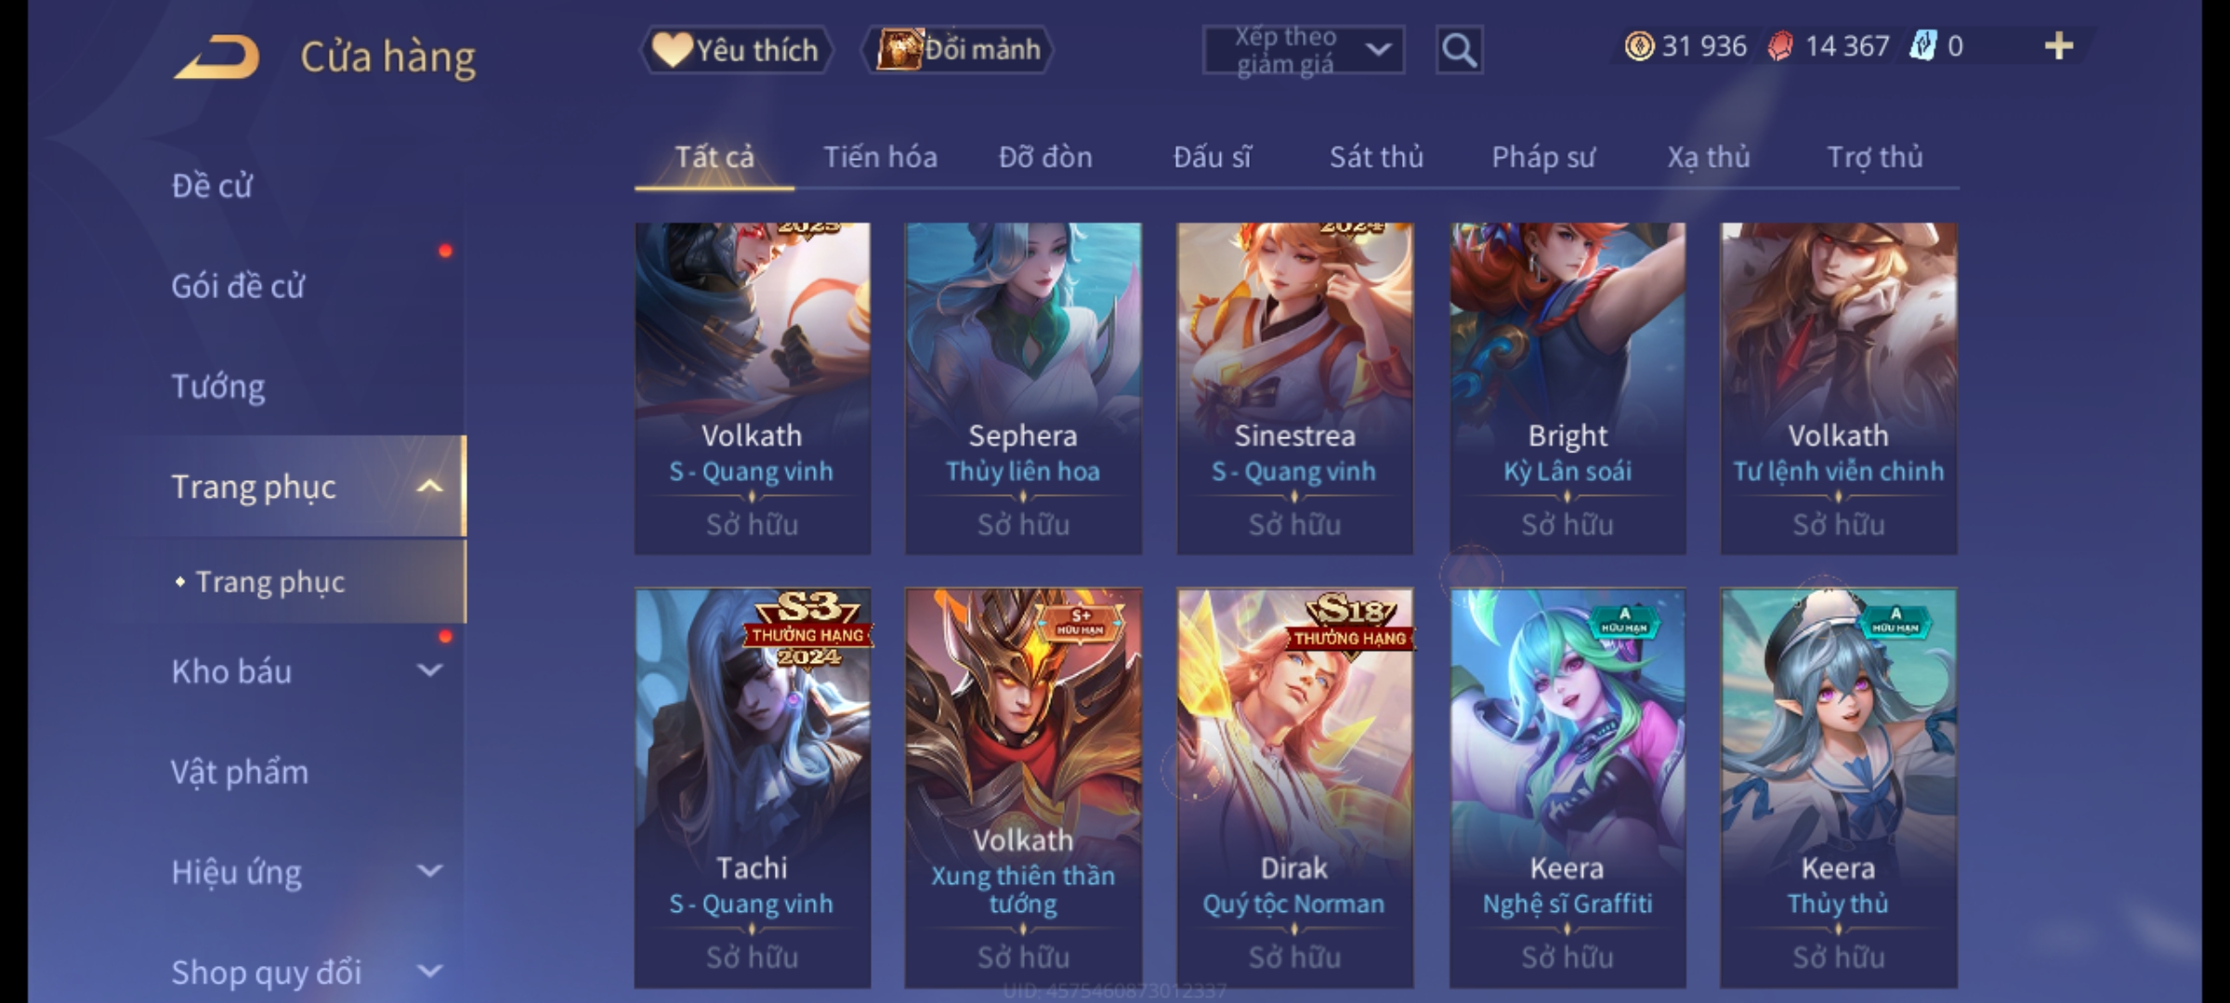Open the Xếp theo giảm giá sort dropdown

tap(1303, 50)
